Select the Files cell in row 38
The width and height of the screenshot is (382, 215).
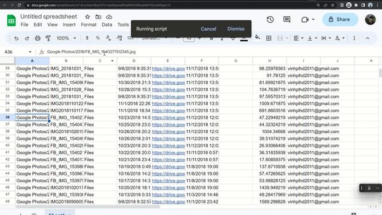coord(100,131)
